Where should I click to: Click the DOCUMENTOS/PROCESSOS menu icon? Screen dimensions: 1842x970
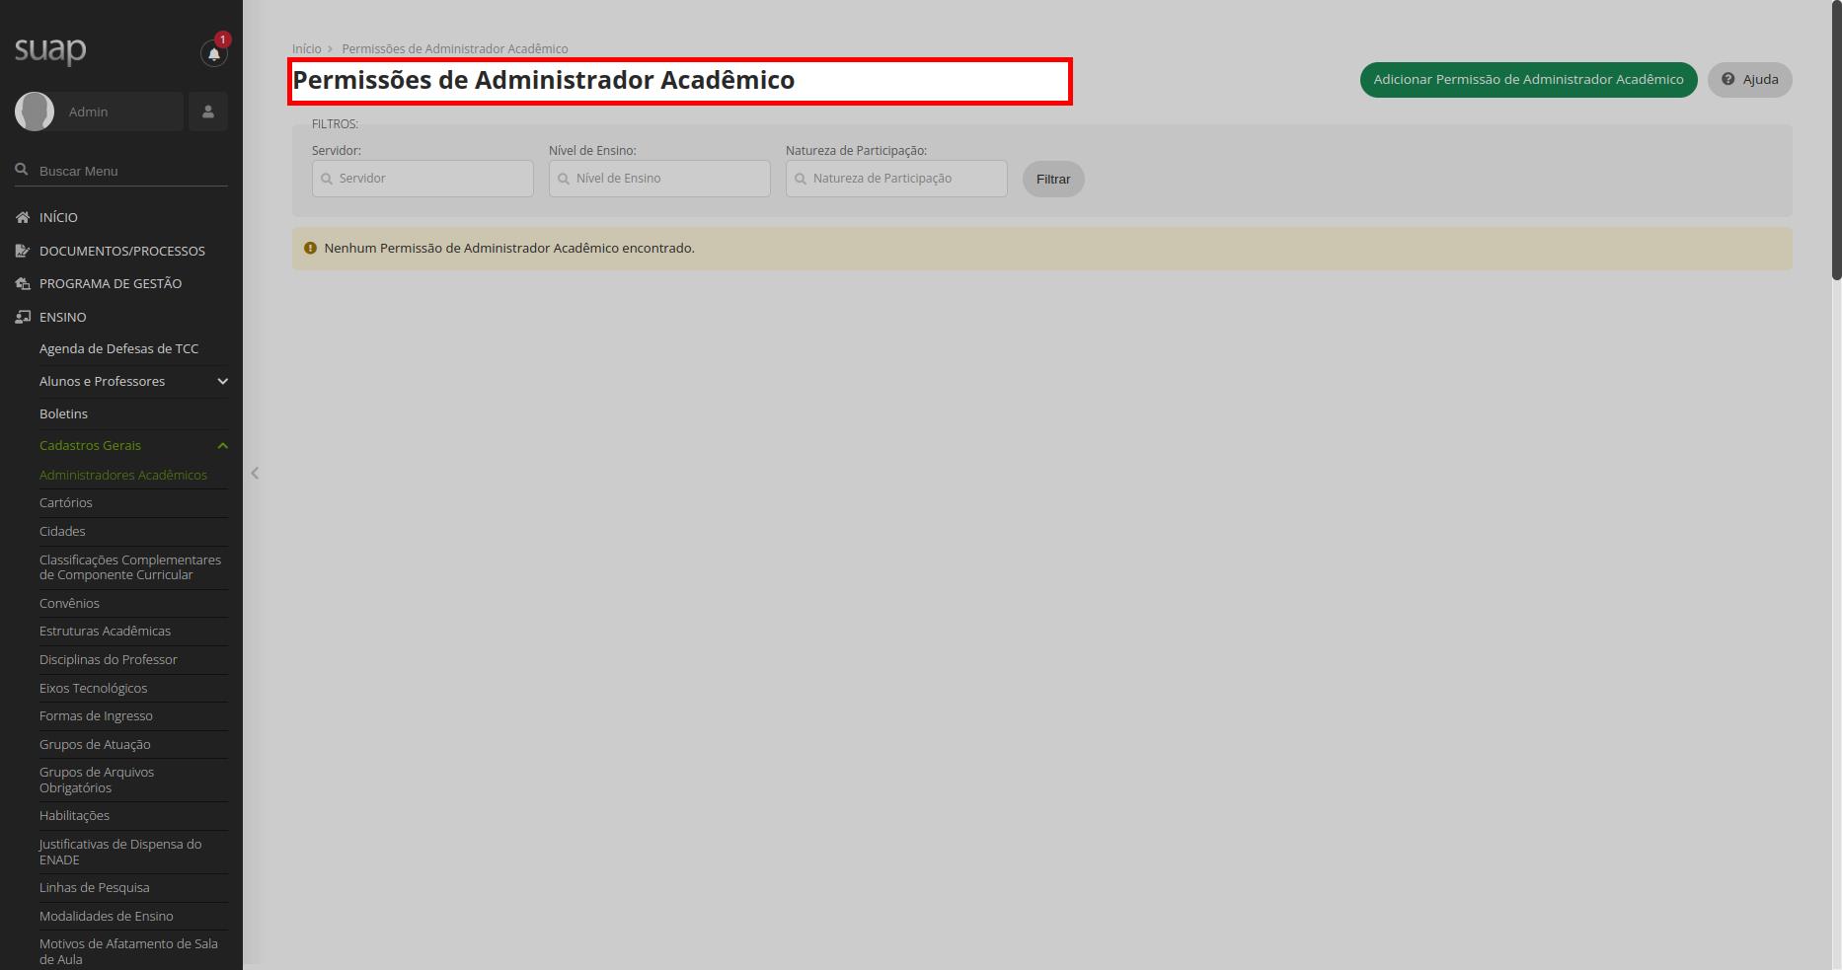(x=23, y=251)
